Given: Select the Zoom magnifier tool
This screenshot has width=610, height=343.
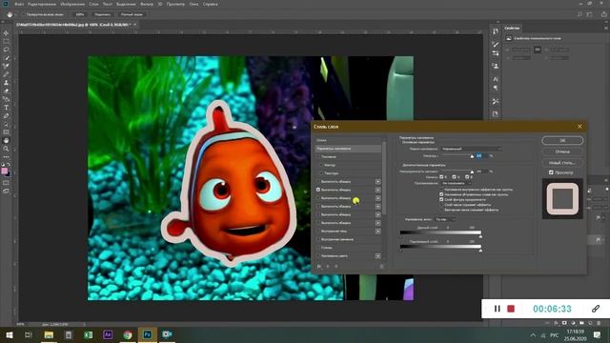Looking at the screenshot, I should coord(7,149).
